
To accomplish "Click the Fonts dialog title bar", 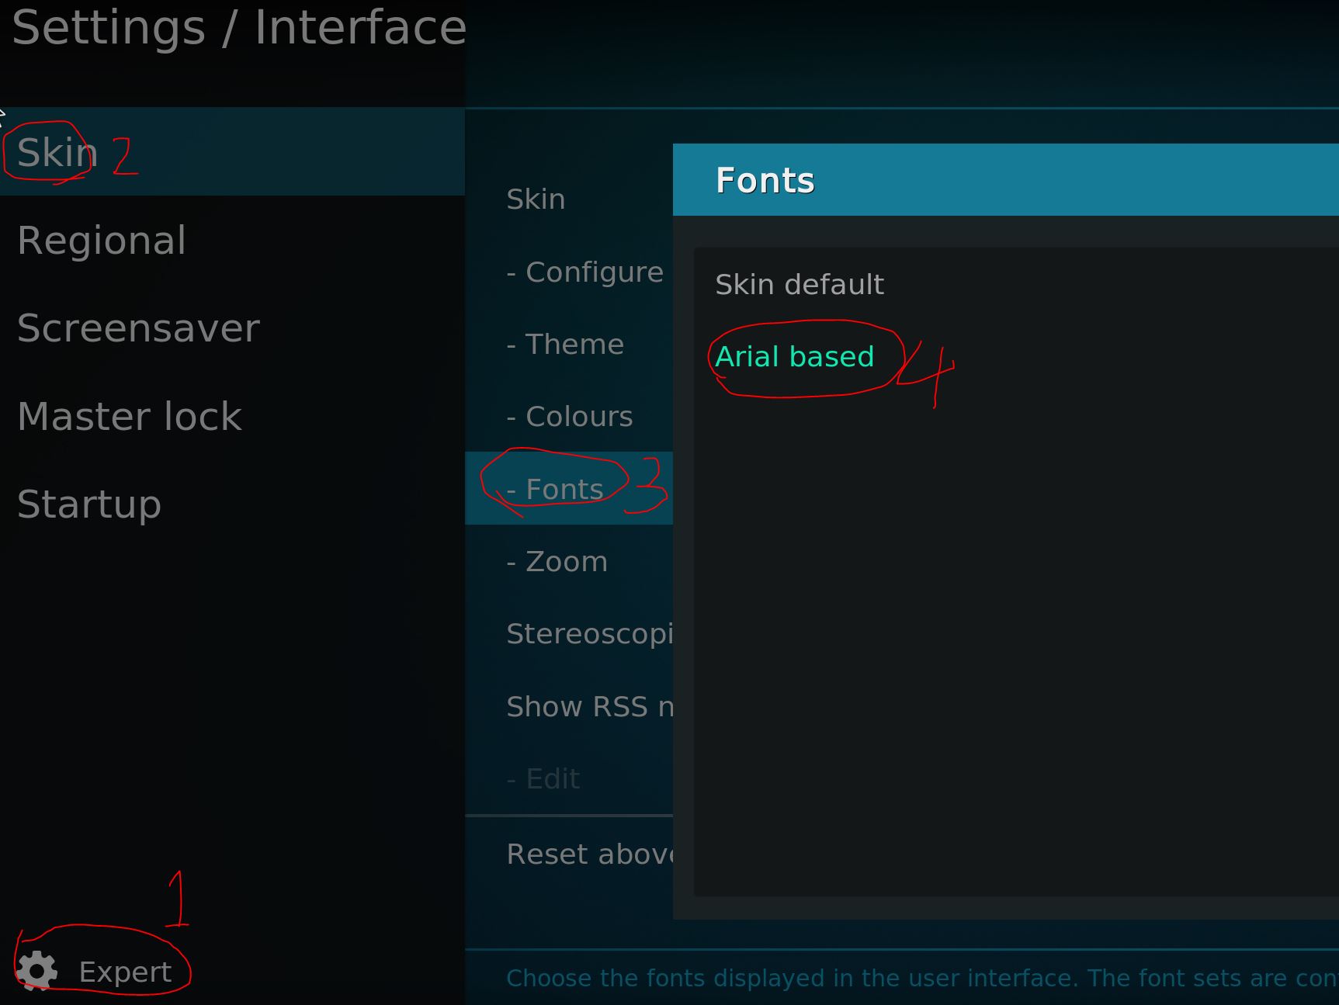I will pyautogui.click(x=1006, y=179).
